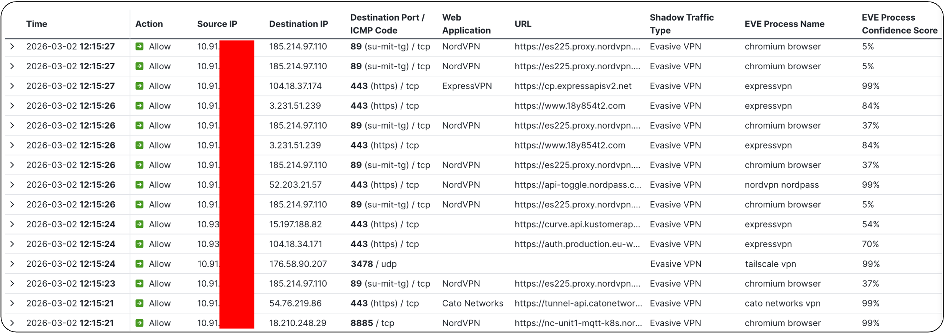Expand the tailscale vpn log row
Image resolution: width=945 pixels, height=333 pixels.
12,264
